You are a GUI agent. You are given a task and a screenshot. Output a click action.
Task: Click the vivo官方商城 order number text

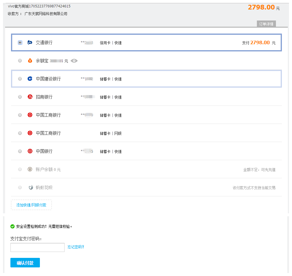click(39, 6)
